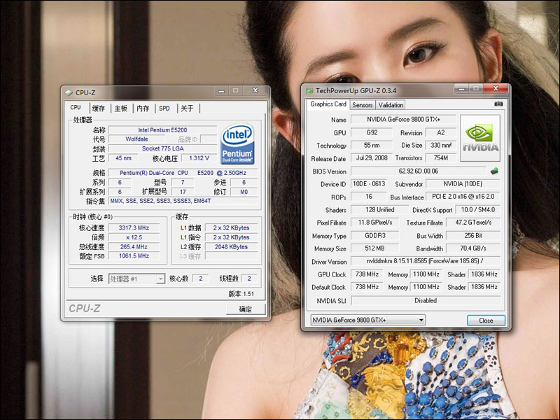Click the 1.312 V core voltage value

tap(199, 158)
